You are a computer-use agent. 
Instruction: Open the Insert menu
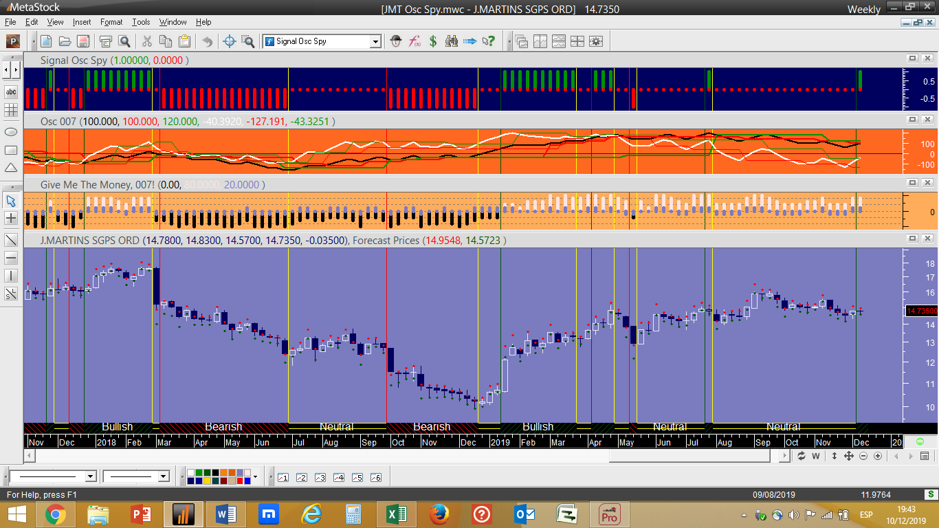click(82, 22)
